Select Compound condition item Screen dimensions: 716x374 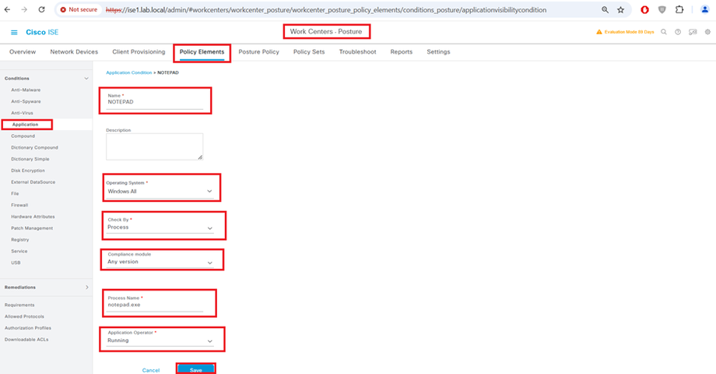pos(23,136)
